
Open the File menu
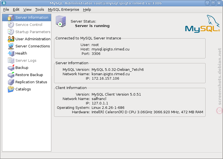click(x=6, y=9)
